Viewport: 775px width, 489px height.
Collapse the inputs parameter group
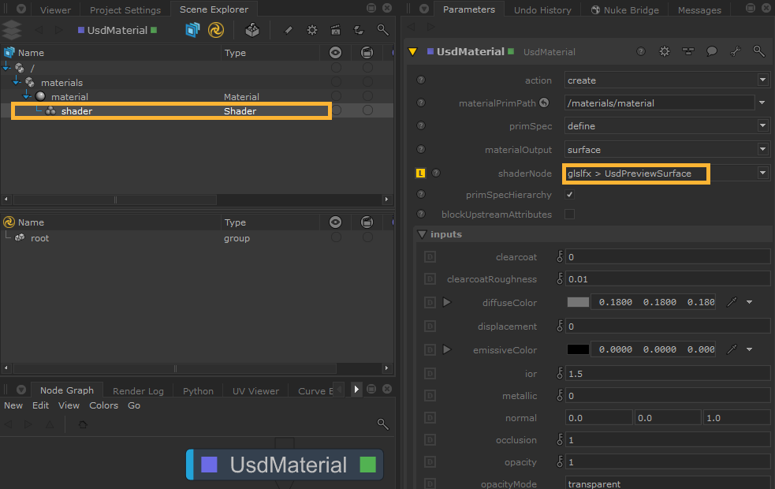coord(422,234)
